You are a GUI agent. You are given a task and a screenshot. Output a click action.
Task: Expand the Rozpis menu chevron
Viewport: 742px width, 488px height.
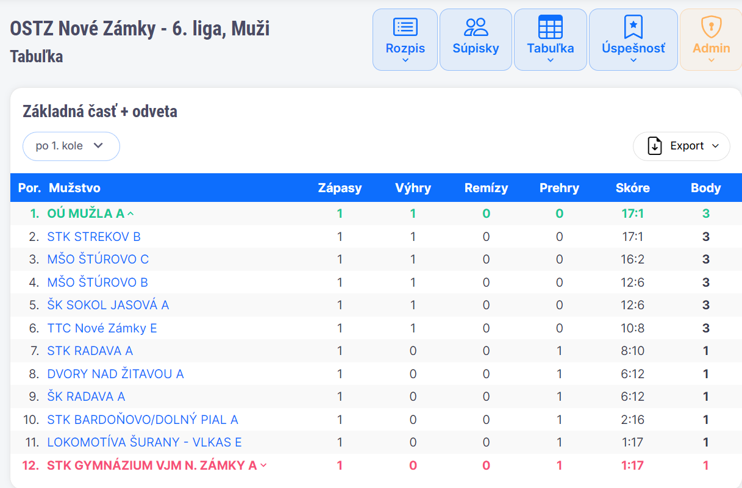pyautogui.click(x=405, y=60)
